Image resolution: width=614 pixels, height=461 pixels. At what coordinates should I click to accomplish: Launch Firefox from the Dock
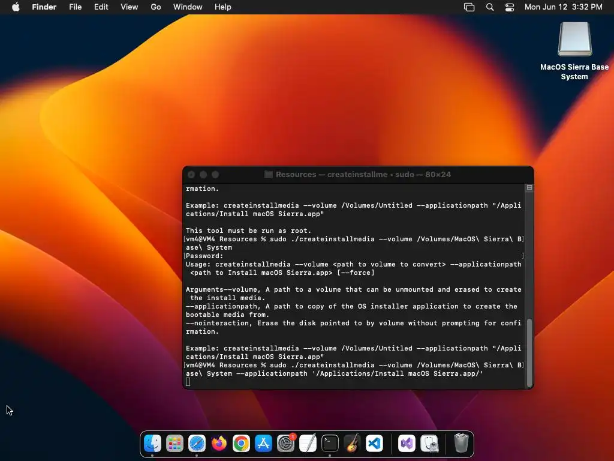click(x=219, y=444)
